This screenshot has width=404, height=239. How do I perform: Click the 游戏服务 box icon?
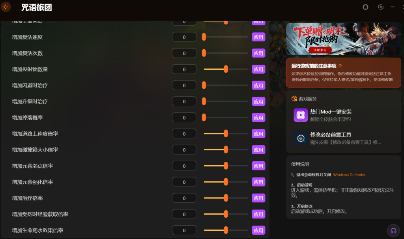294,99
